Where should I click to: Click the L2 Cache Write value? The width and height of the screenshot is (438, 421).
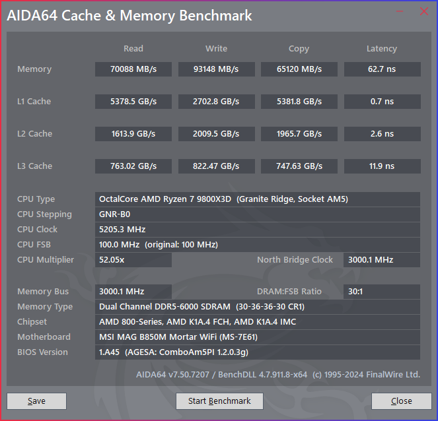[216, 134]
